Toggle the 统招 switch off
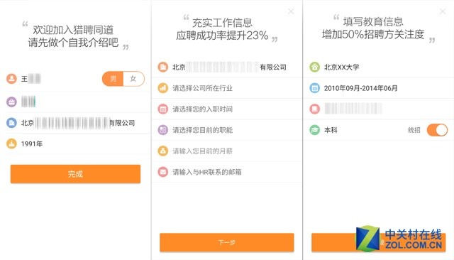The image size is (454, 260). point(437,130)
